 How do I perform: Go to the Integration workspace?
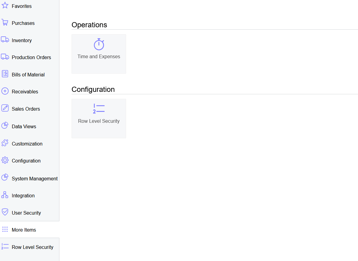(23, 196)
